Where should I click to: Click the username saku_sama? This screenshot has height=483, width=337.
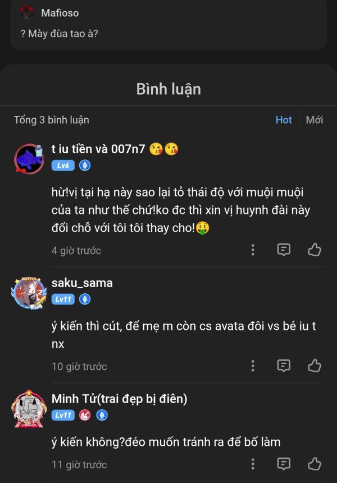click(82, 283)
